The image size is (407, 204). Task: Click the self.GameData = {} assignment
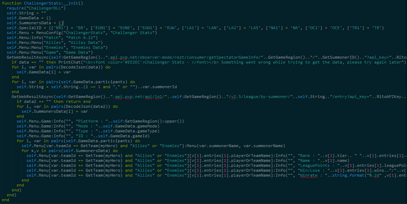coord(29,18)
